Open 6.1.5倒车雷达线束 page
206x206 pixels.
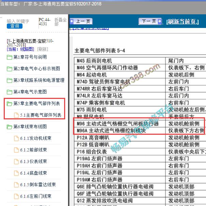tap(38, 185)
